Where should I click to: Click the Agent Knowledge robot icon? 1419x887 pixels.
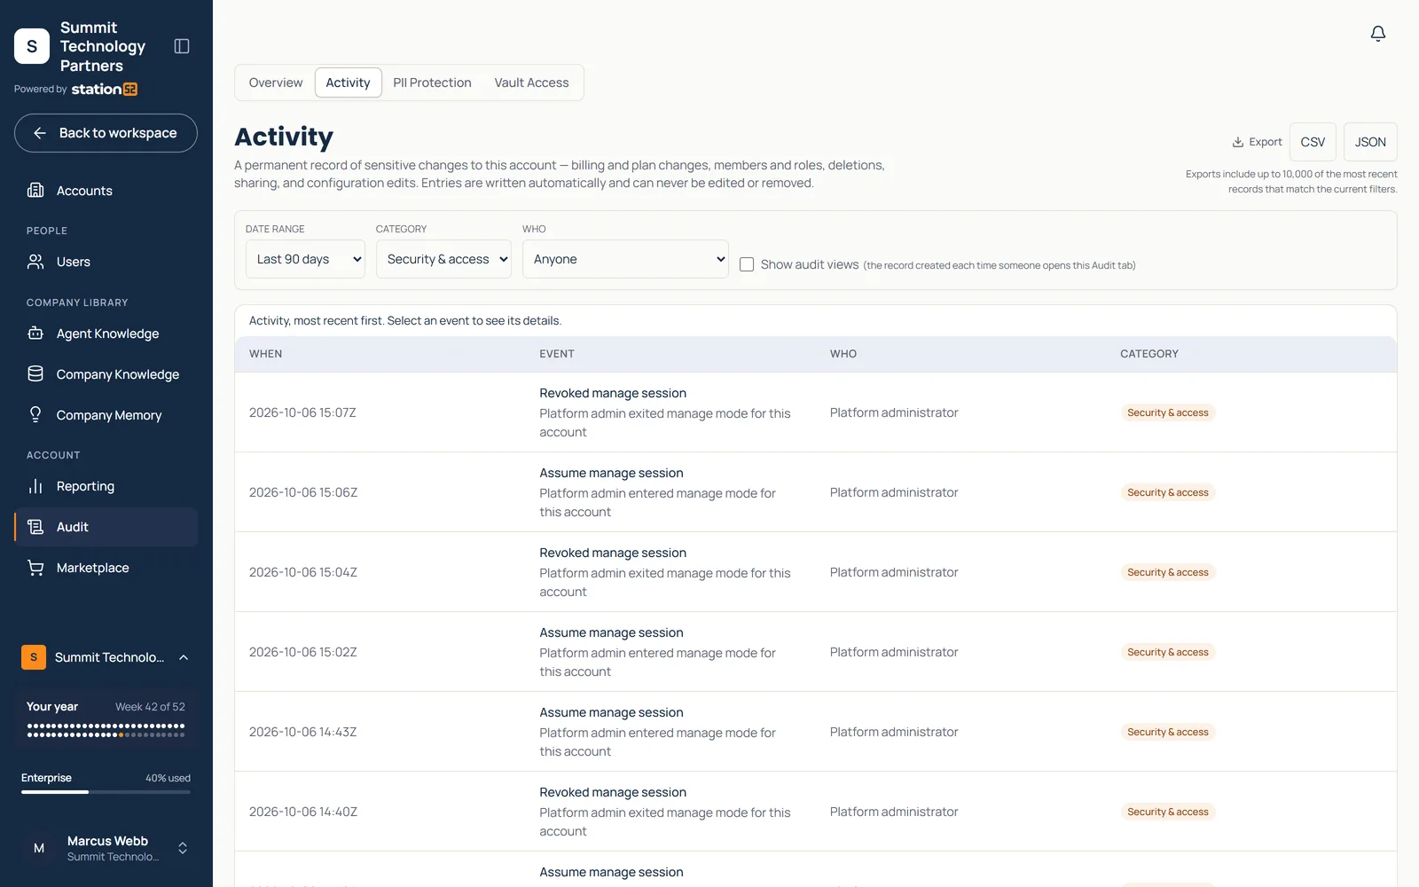click(x=35, y=334)
